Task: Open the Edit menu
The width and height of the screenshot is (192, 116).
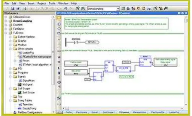Action: coord(14,3)
